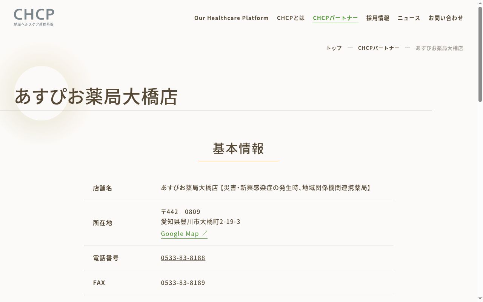Click あすぴお薬局大橋店 in the breadcrumb
This screenshot has height=302, width=483.
click(439, 48)
